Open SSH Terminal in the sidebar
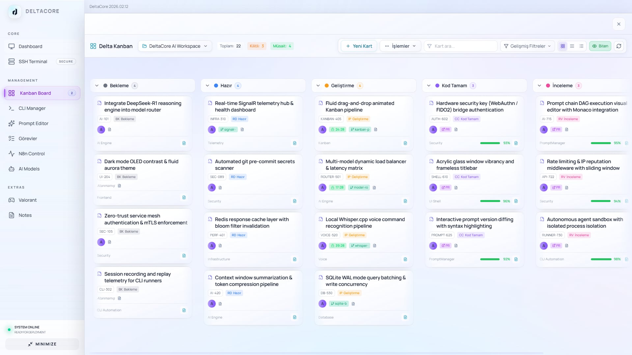 click(42, 62)
